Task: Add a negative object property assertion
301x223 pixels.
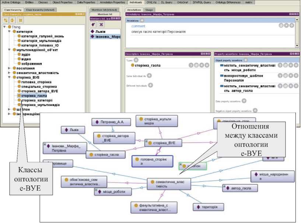Action: coord(255,110)
